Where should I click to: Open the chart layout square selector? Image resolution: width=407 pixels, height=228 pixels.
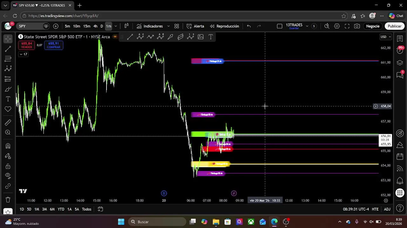[279, 26]
